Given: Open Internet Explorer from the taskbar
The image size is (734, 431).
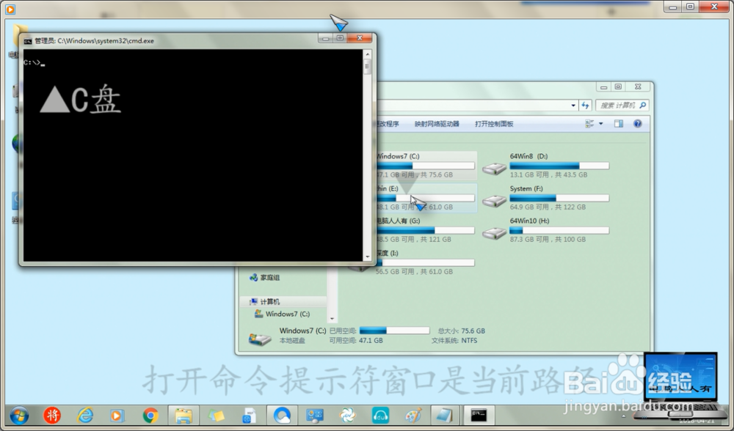Looking at the screenshot, I should pos(84,415).
